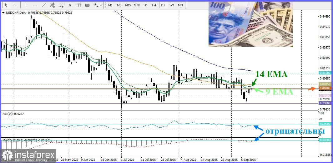Select the text tool labeled A
333x163 pixels.
point(70,5)
